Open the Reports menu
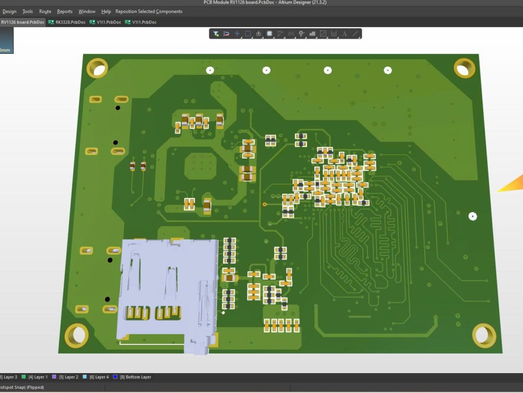The width and height of the screenshot is (523, 393). (x=65, y=12)
